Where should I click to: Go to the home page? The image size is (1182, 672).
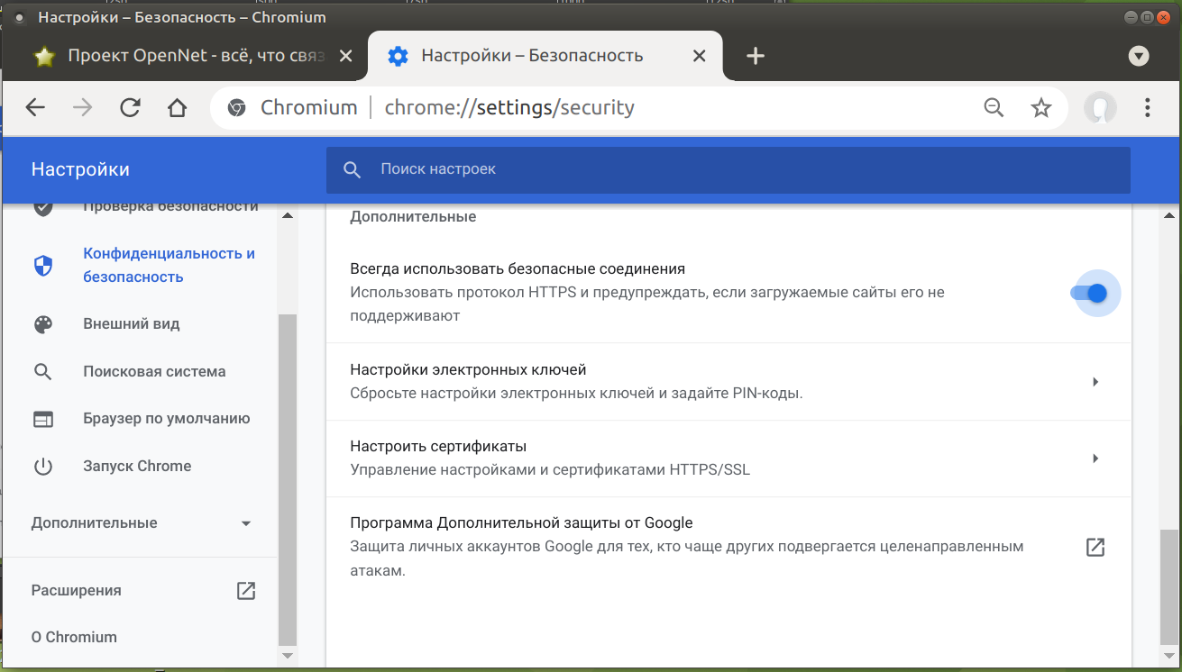178,108
